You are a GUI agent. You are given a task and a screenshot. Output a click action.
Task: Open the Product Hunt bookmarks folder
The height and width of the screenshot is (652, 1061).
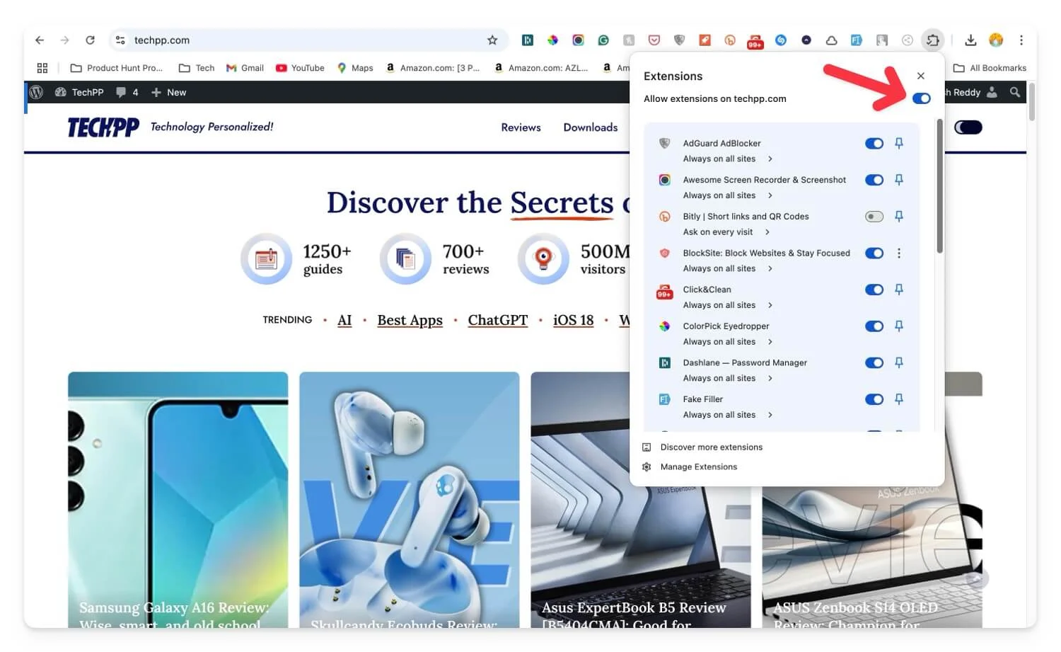click(117, 68)
